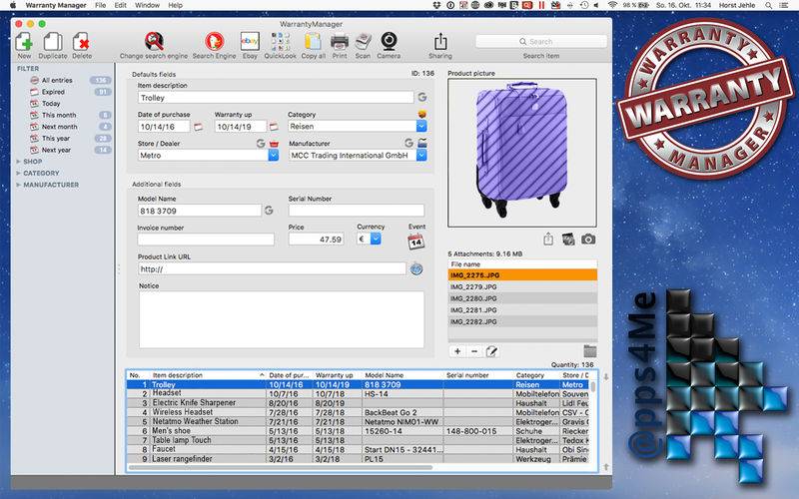Click Change search engine icon

click(x=154, y=41)
